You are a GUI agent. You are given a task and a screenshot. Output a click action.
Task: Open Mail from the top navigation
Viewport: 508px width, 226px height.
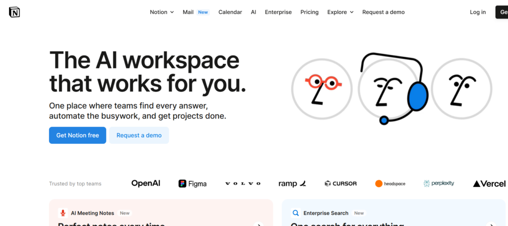click(188, 12)
